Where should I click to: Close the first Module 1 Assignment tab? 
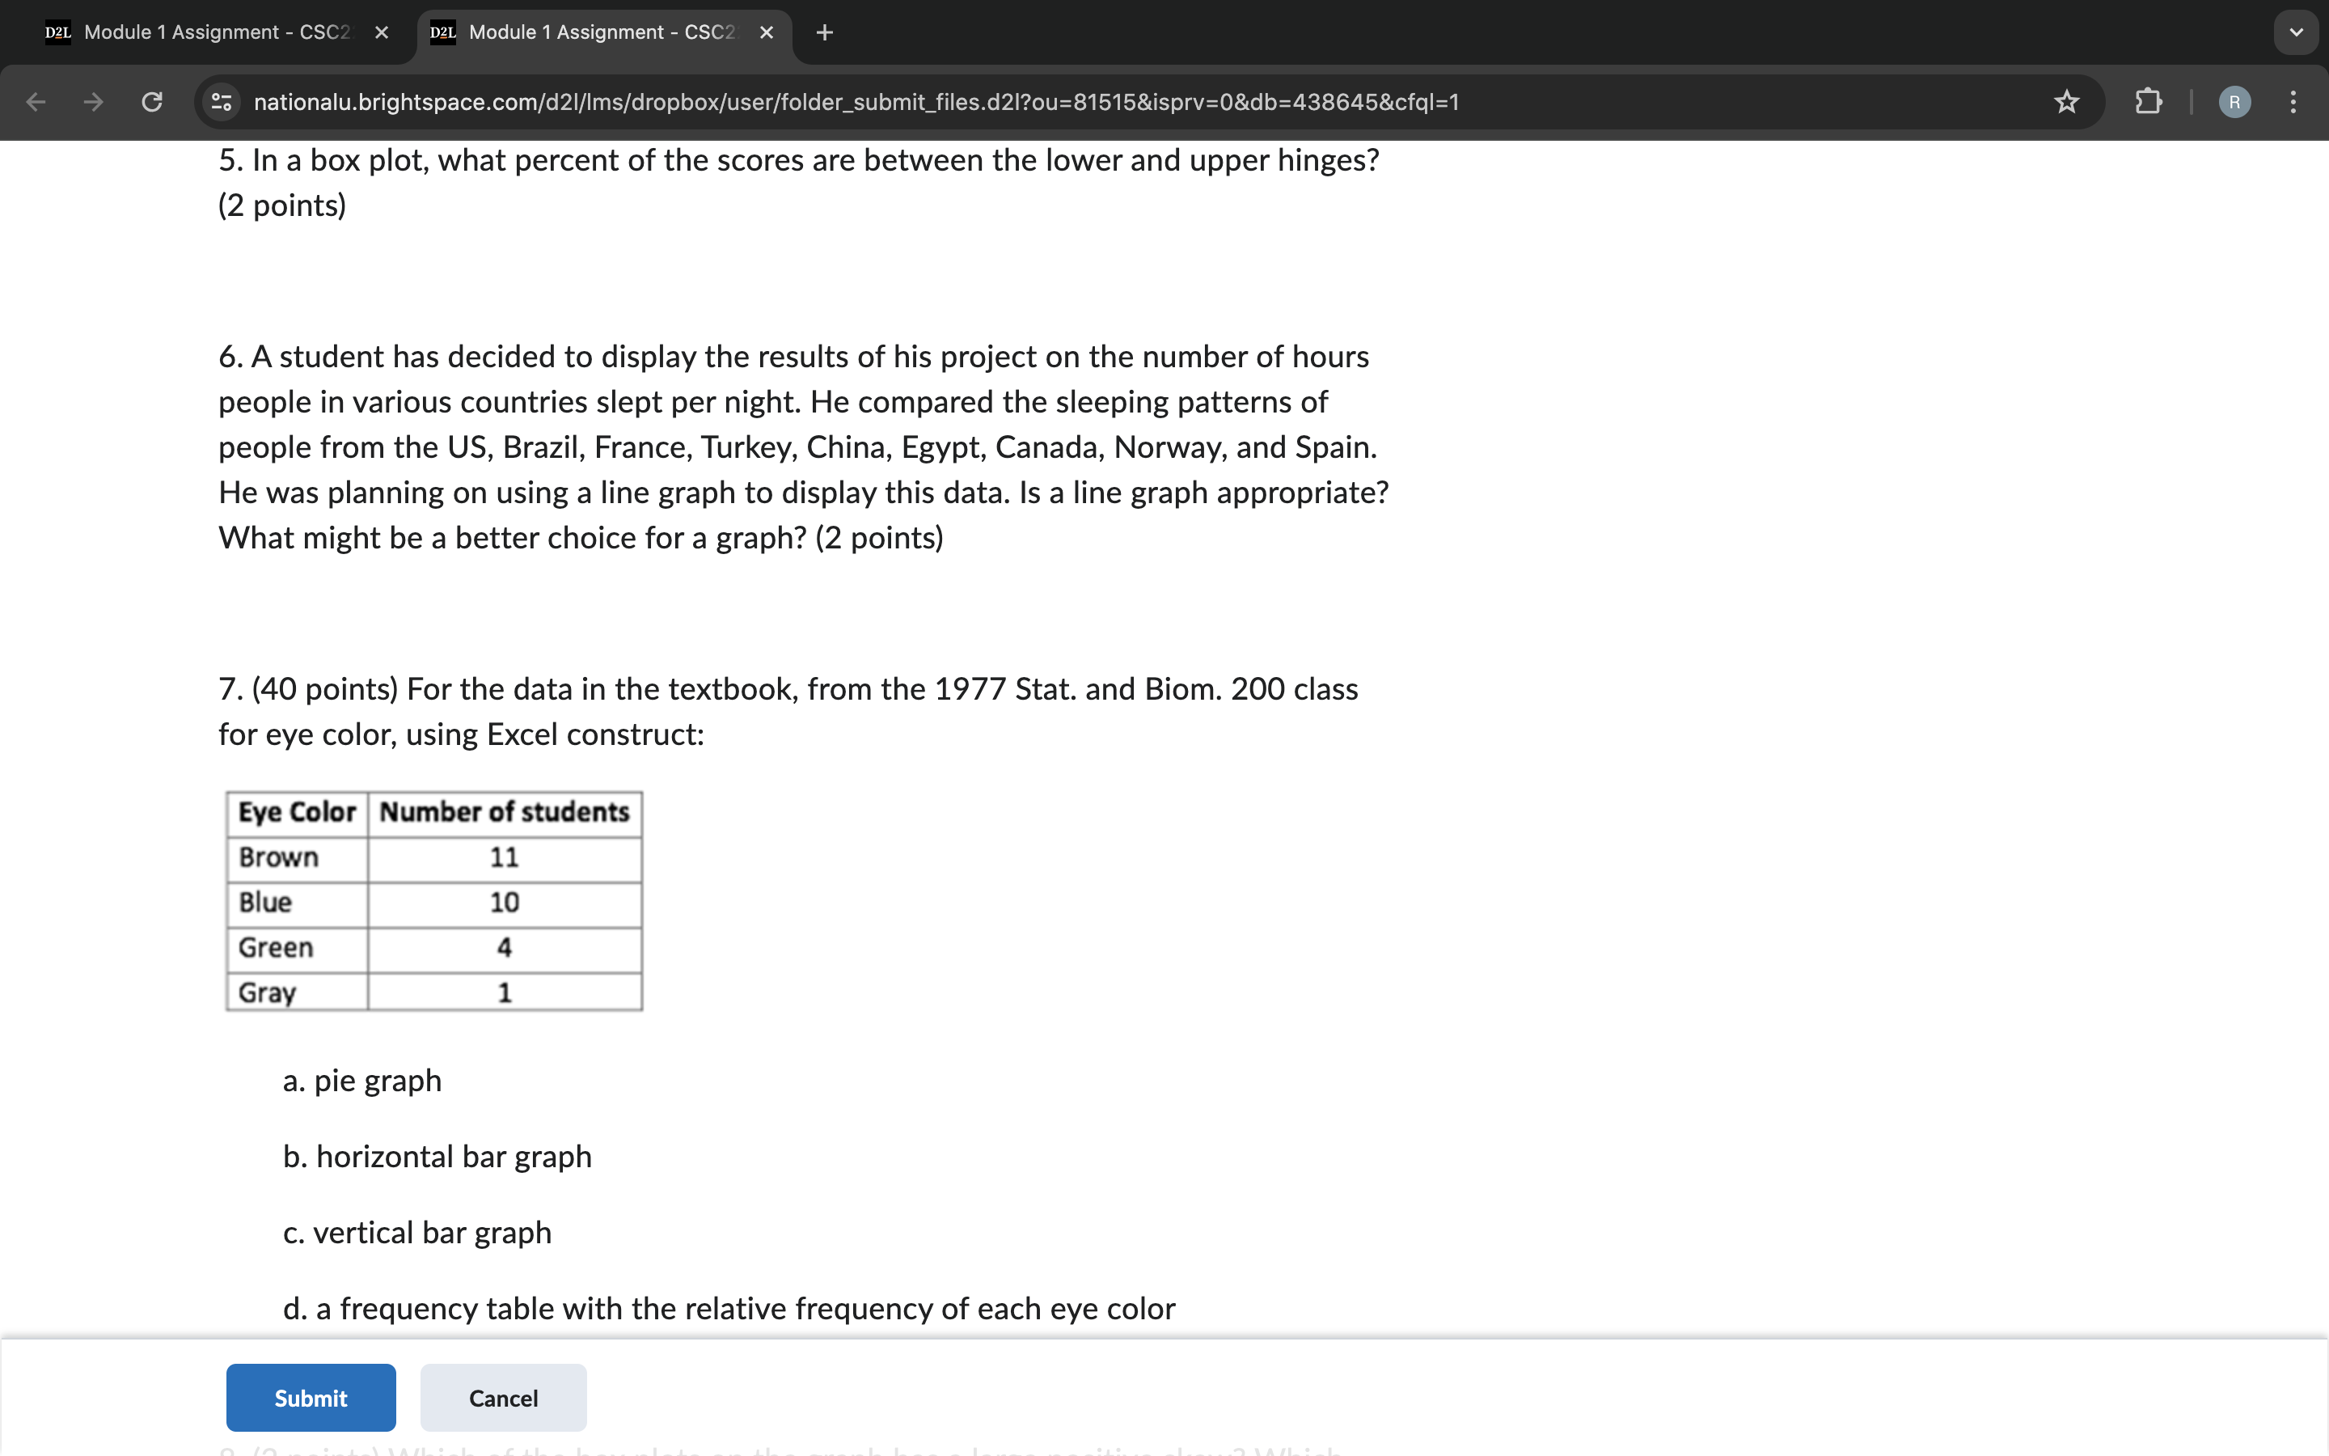(x=384, y=32)
